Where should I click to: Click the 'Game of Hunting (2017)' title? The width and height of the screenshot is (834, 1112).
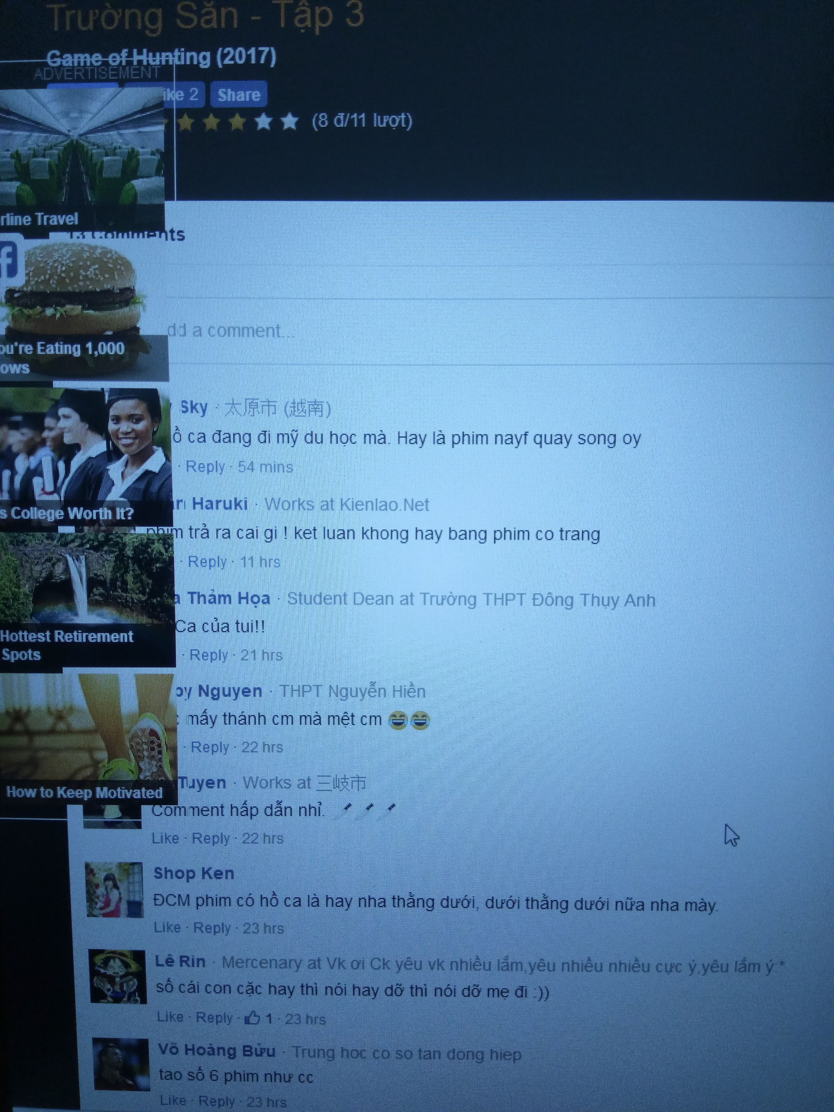click(161, 57)
